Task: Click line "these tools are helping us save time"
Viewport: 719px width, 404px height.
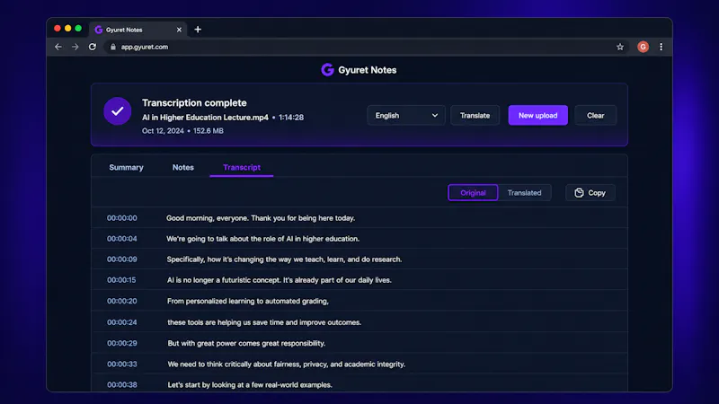Action: click(264, 322)
